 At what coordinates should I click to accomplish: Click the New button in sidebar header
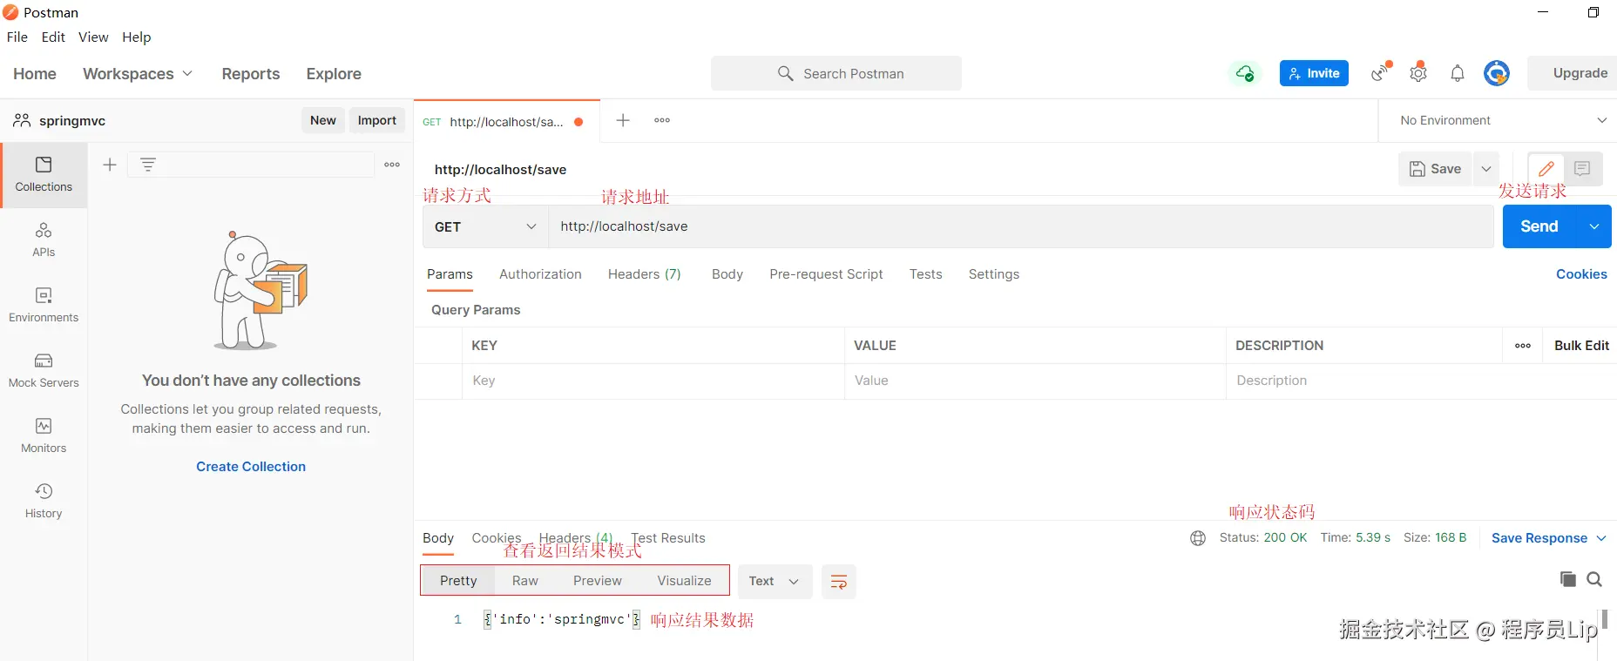323,120
